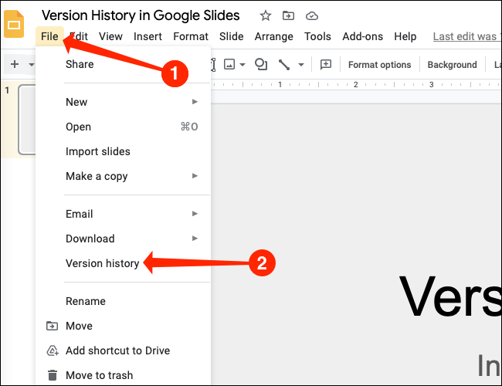Image resolution: width=502 pixels, height=386 pixels.
Task: Click the Google Slides home logo
Action: (14, 24)
